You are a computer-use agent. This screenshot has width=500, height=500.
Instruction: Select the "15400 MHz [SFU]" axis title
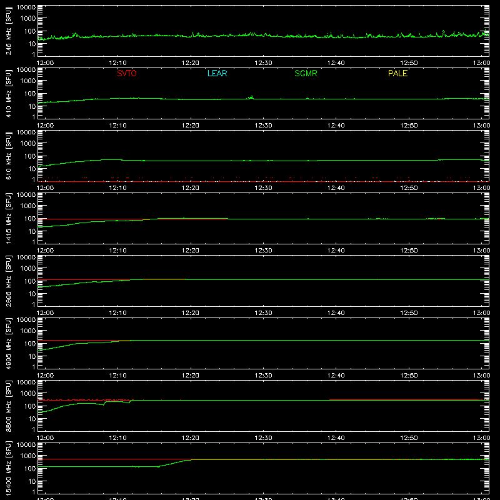[8, 468]
